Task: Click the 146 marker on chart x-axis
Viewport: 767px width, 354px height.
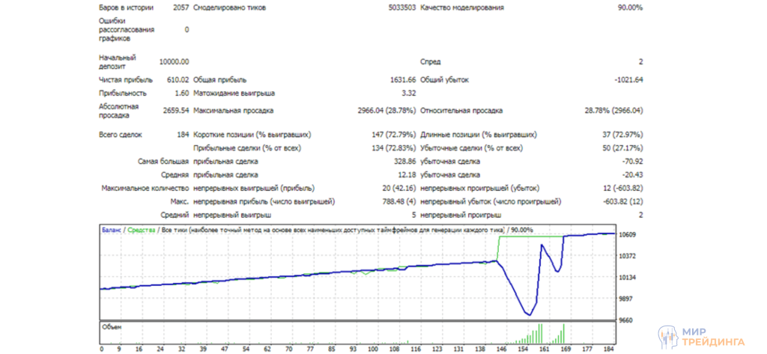Action: point(501,348)
